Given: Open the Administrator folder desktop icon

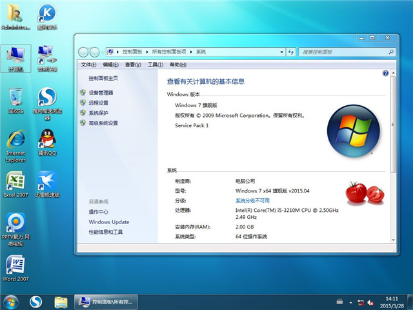Looking at the screenshot, I should point(15,16).
